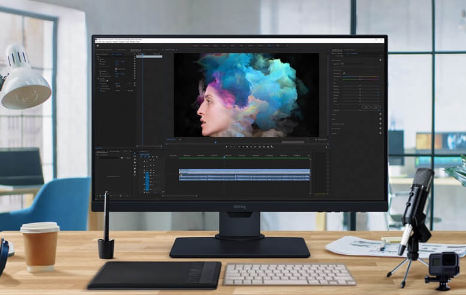Select the Hand tool in timeline toolbar

tap(134, 172)
